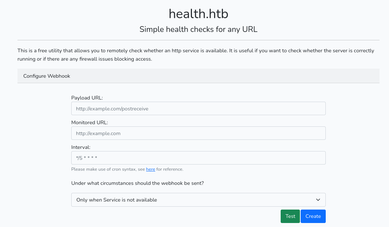Open the 'here' cron reference link
The width and height of the screenshot is (389, 227).
pyautogui.click(x=151, y=169)
